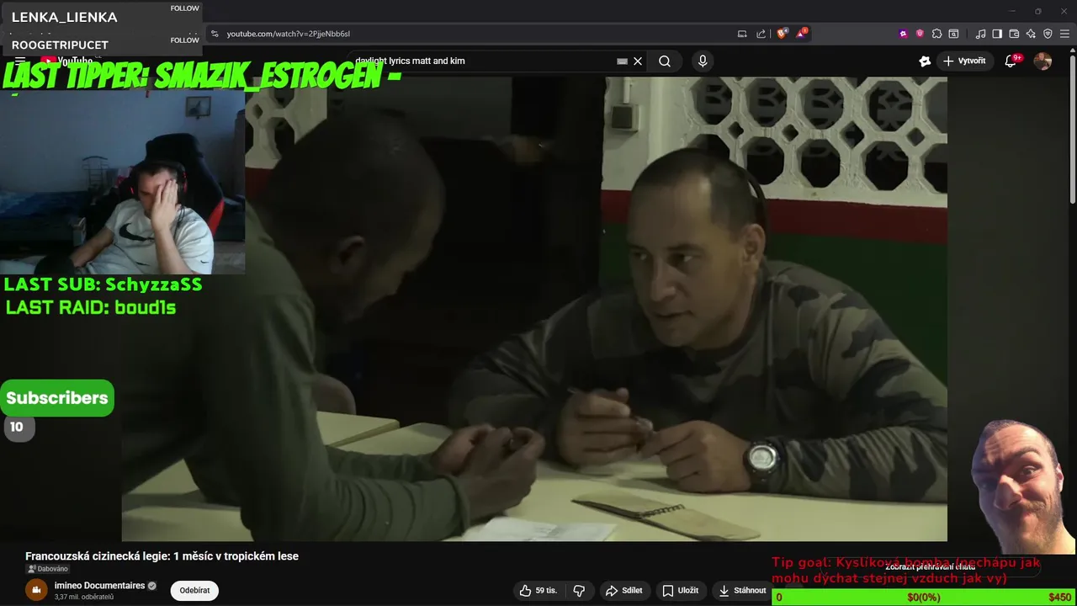Start voice search with microphone icon
This screenshot has height=606, width=1077.
coord(703,61)
